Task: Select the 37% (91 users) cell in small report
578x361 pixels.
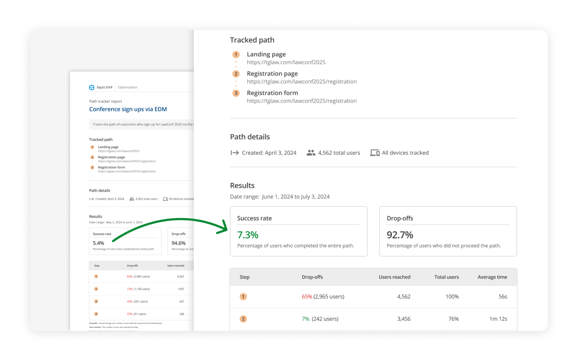Action: click(136, 314)
